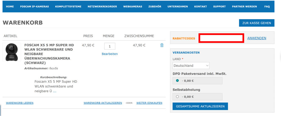Click the WARENKORB page heading
This screenshot has height=116, width=281.
coord(23,23)
